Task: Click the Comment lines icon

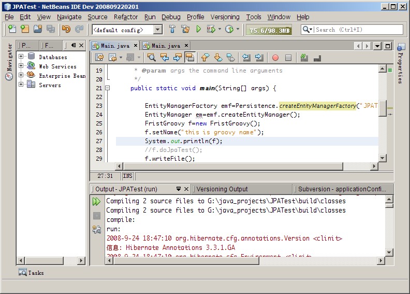Action: pos(304,57)
